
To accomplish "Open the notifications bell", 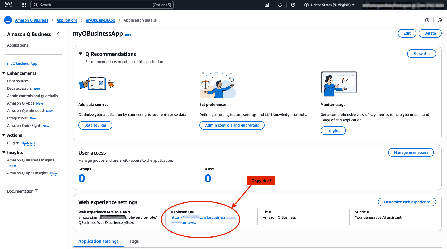I will 280,5.
